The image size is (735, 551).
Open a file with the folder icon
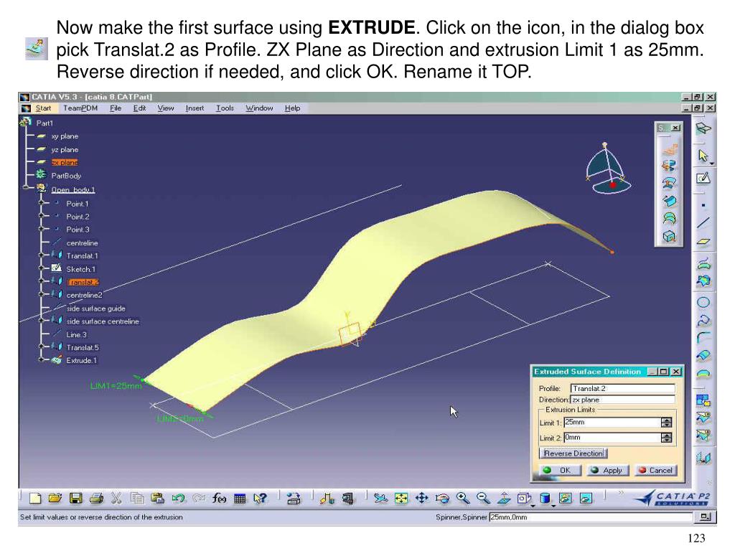(55, 499)
